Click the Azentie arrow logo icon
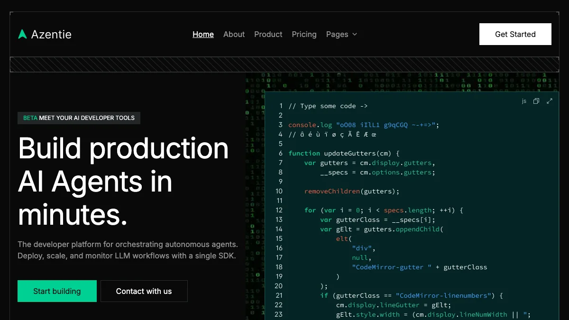Viewport: 569px width, 320px height. (x=22, y=34)
